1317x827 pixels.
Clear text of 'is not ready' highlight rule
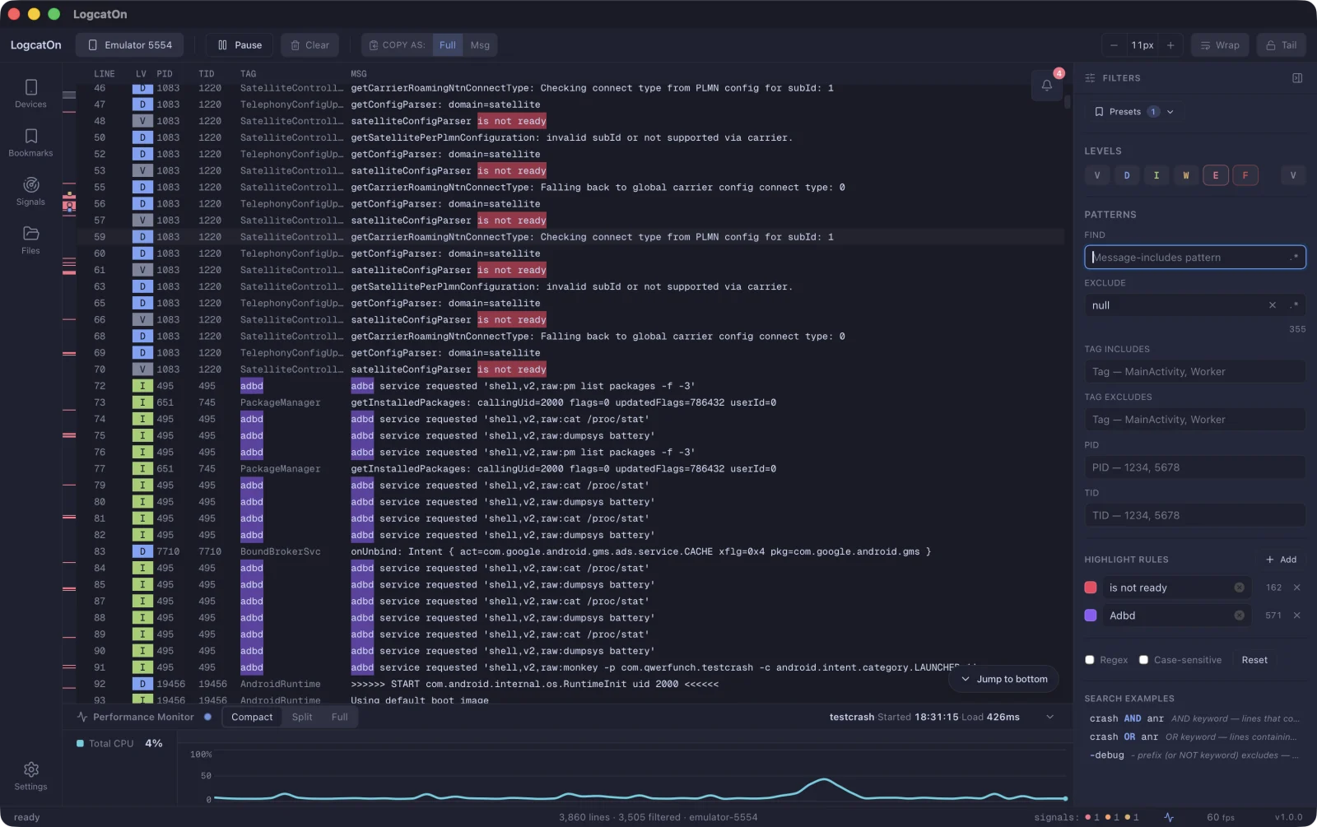pyautogui.click(x=1239, y=588)
